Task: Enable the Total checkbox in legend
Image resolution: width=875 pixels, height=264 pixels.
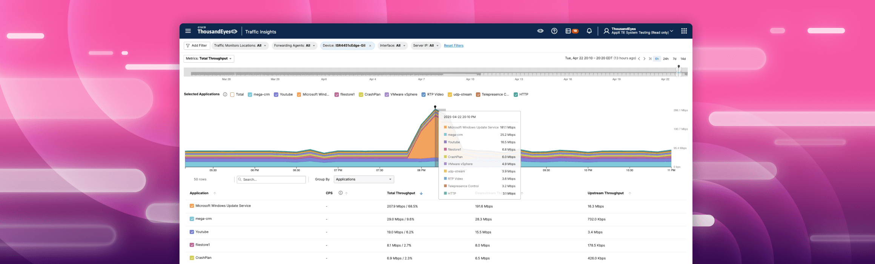Action: 232,95
